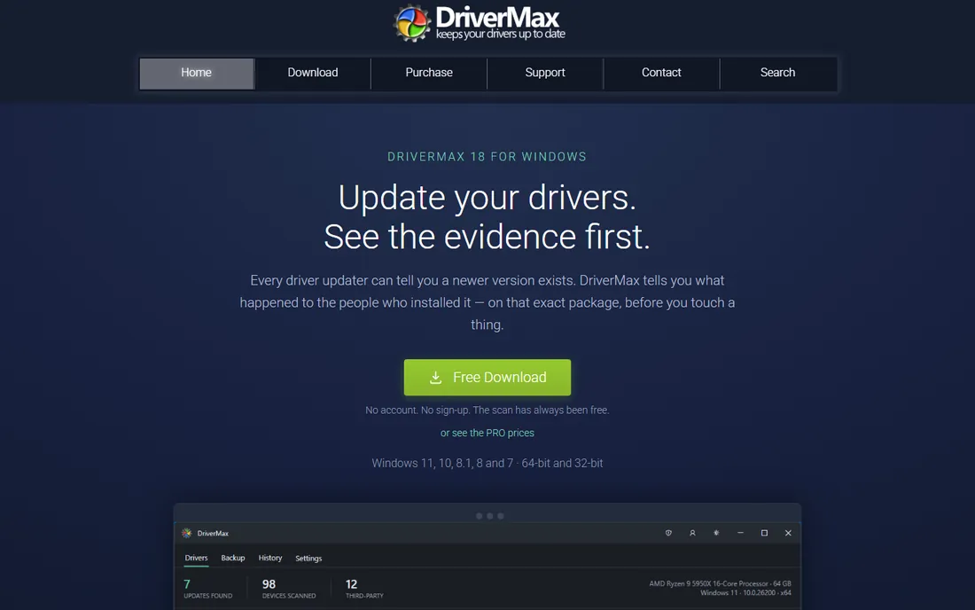Switch to the History tab in the preview window
The height and width of the screenshot is (610, 975).
click(x=270, y=558)
